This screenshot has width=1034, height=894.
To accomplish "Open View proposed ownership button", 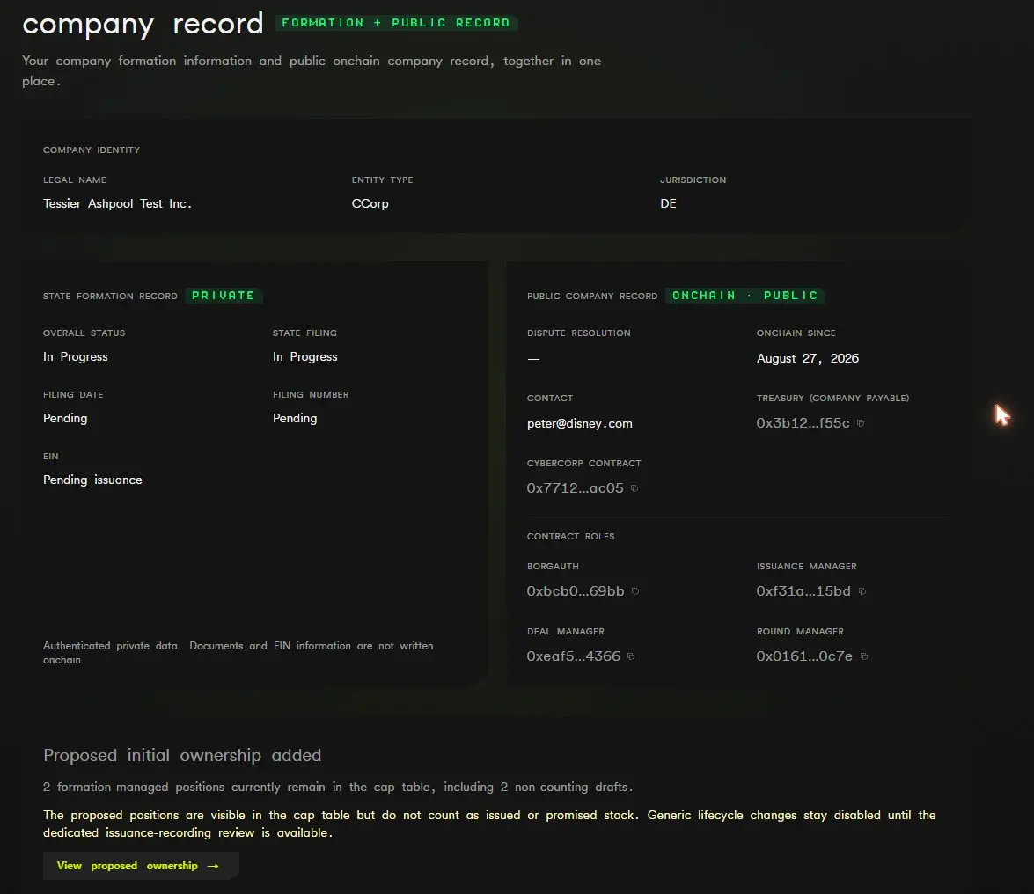I will tap(141, 866).
